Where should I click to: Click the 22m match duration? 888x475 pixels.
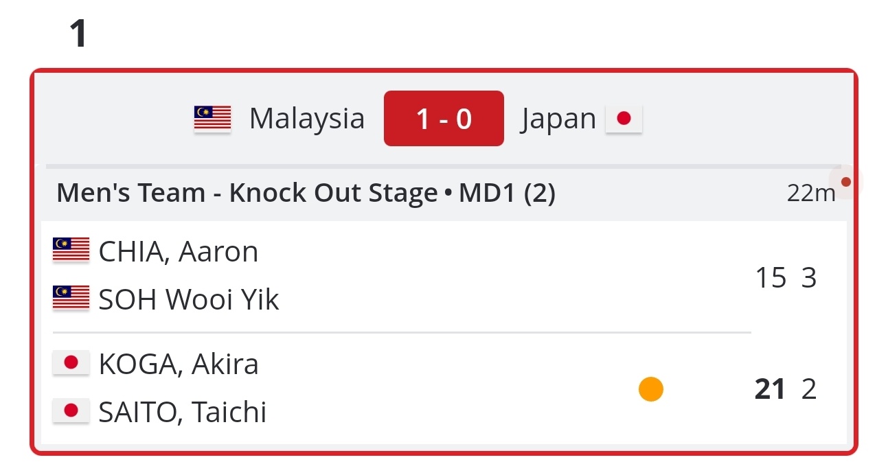coord(810,194)
